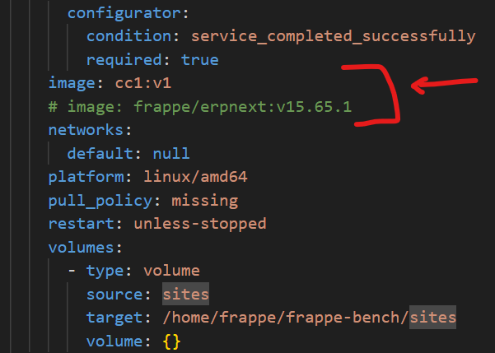Viewport: 495px width, 353px height.
Task: Click the 'volumes' key
Action: point(82,248)
